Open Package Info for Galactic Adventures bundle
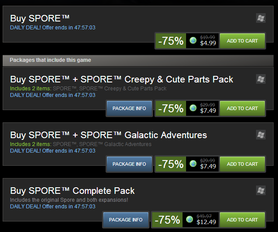The height and width of the screenshot is (232, 278). [129, 164]
